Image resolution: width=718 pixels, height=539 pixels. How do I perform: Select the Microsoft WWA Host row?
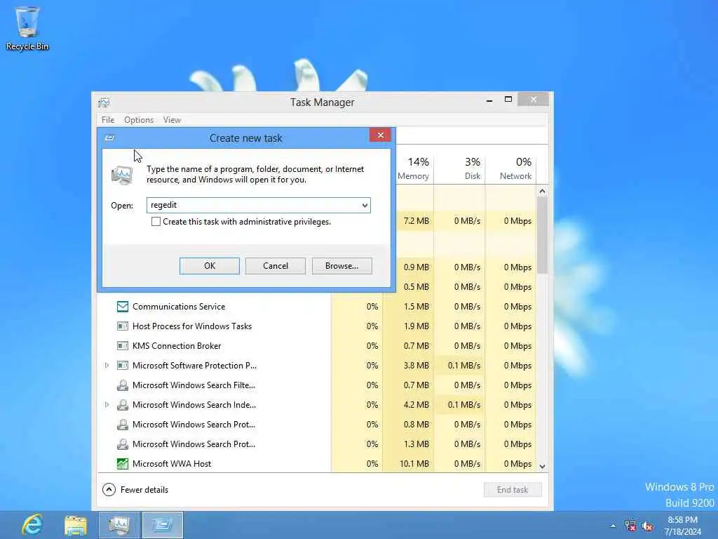pyautogui.click(x=317, y=464)
